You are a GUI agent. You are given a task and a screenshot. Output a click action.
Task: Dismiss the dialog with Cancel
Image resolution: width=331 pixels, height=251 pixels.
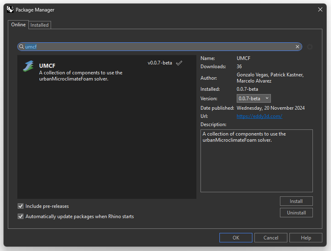270,238
